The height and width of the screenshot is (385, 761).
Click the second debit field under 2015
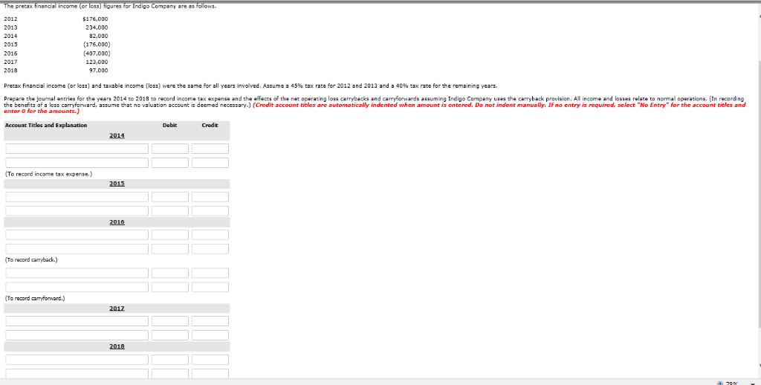coord(170,211)
